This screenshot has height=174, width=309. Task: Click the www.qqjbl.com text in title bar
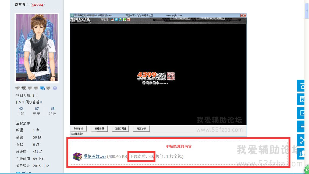tap(174, 15)
